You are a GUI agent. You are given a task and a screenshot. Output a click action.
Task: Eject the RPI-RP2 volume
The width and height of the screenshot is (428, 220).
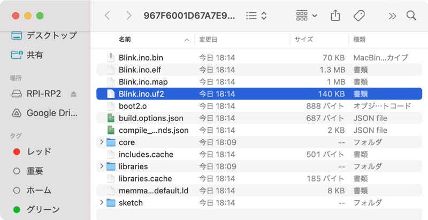tap(74, 94)
